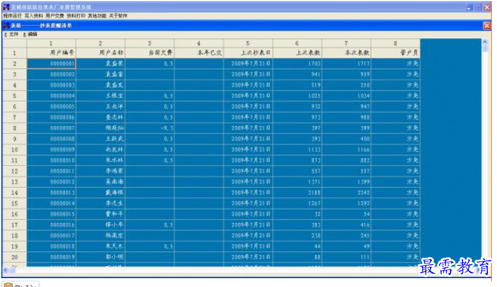Select the row 10 header
The height and width of the screenshot is (287, 497).
tap(15, 150)
